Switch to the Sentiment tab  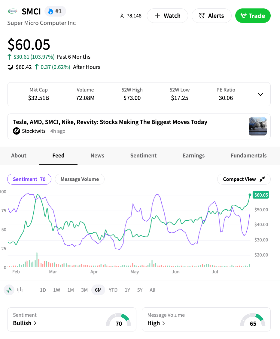143,155
